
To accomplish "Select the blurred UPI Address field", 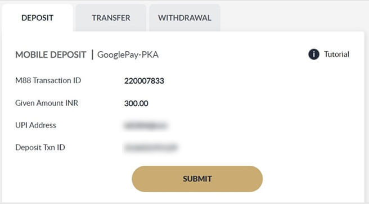I will pos(146,125).
